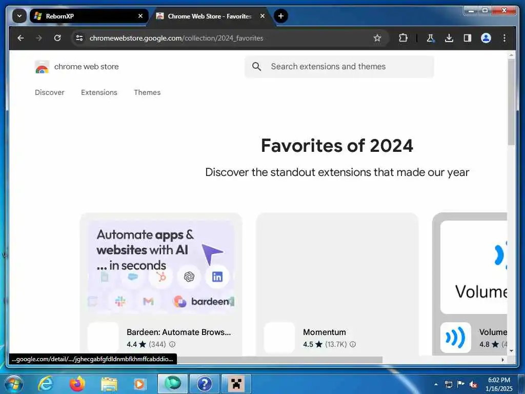Click the horizontal scrollbar right arrow

click(x=502, y=360)
